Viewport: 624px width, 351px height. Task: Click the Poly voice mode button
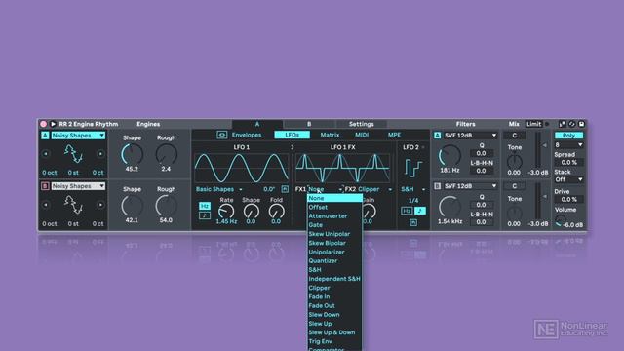click(568, 136)
